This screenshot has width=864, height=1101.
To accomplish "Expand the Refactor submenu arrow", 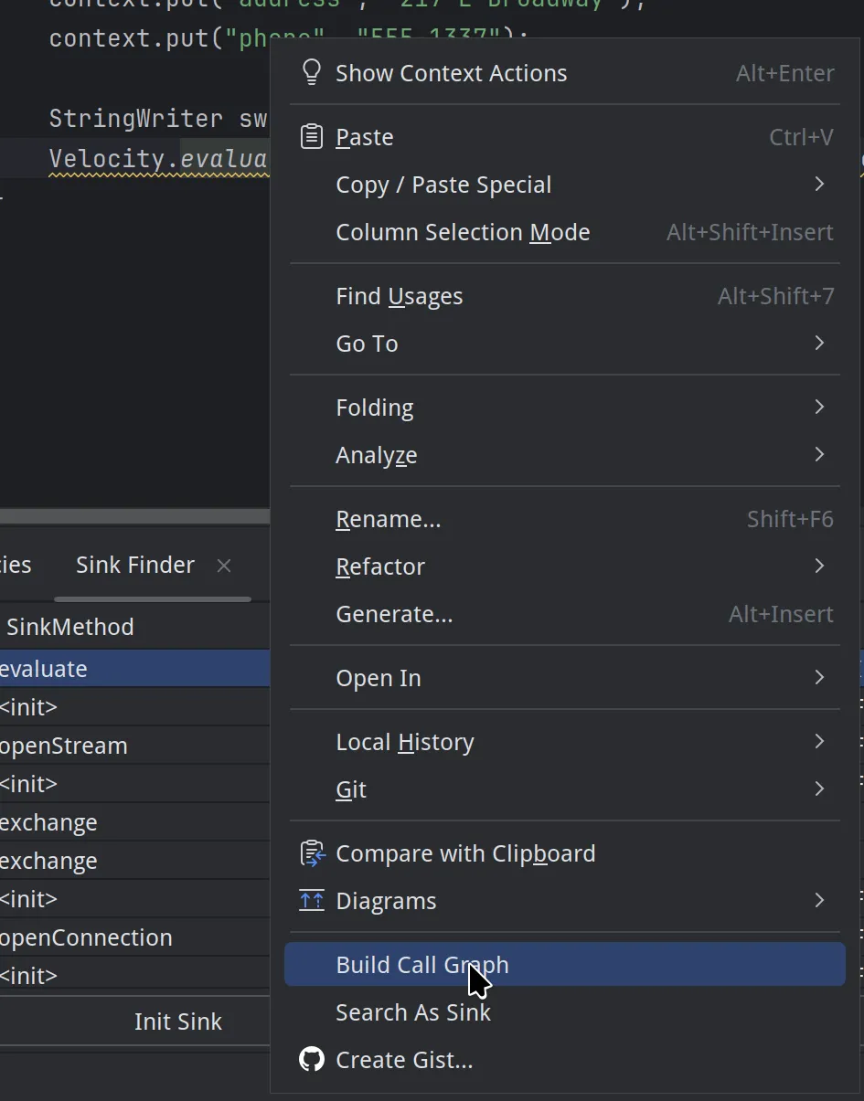I will pyautogui.click(x=819, y=566).
